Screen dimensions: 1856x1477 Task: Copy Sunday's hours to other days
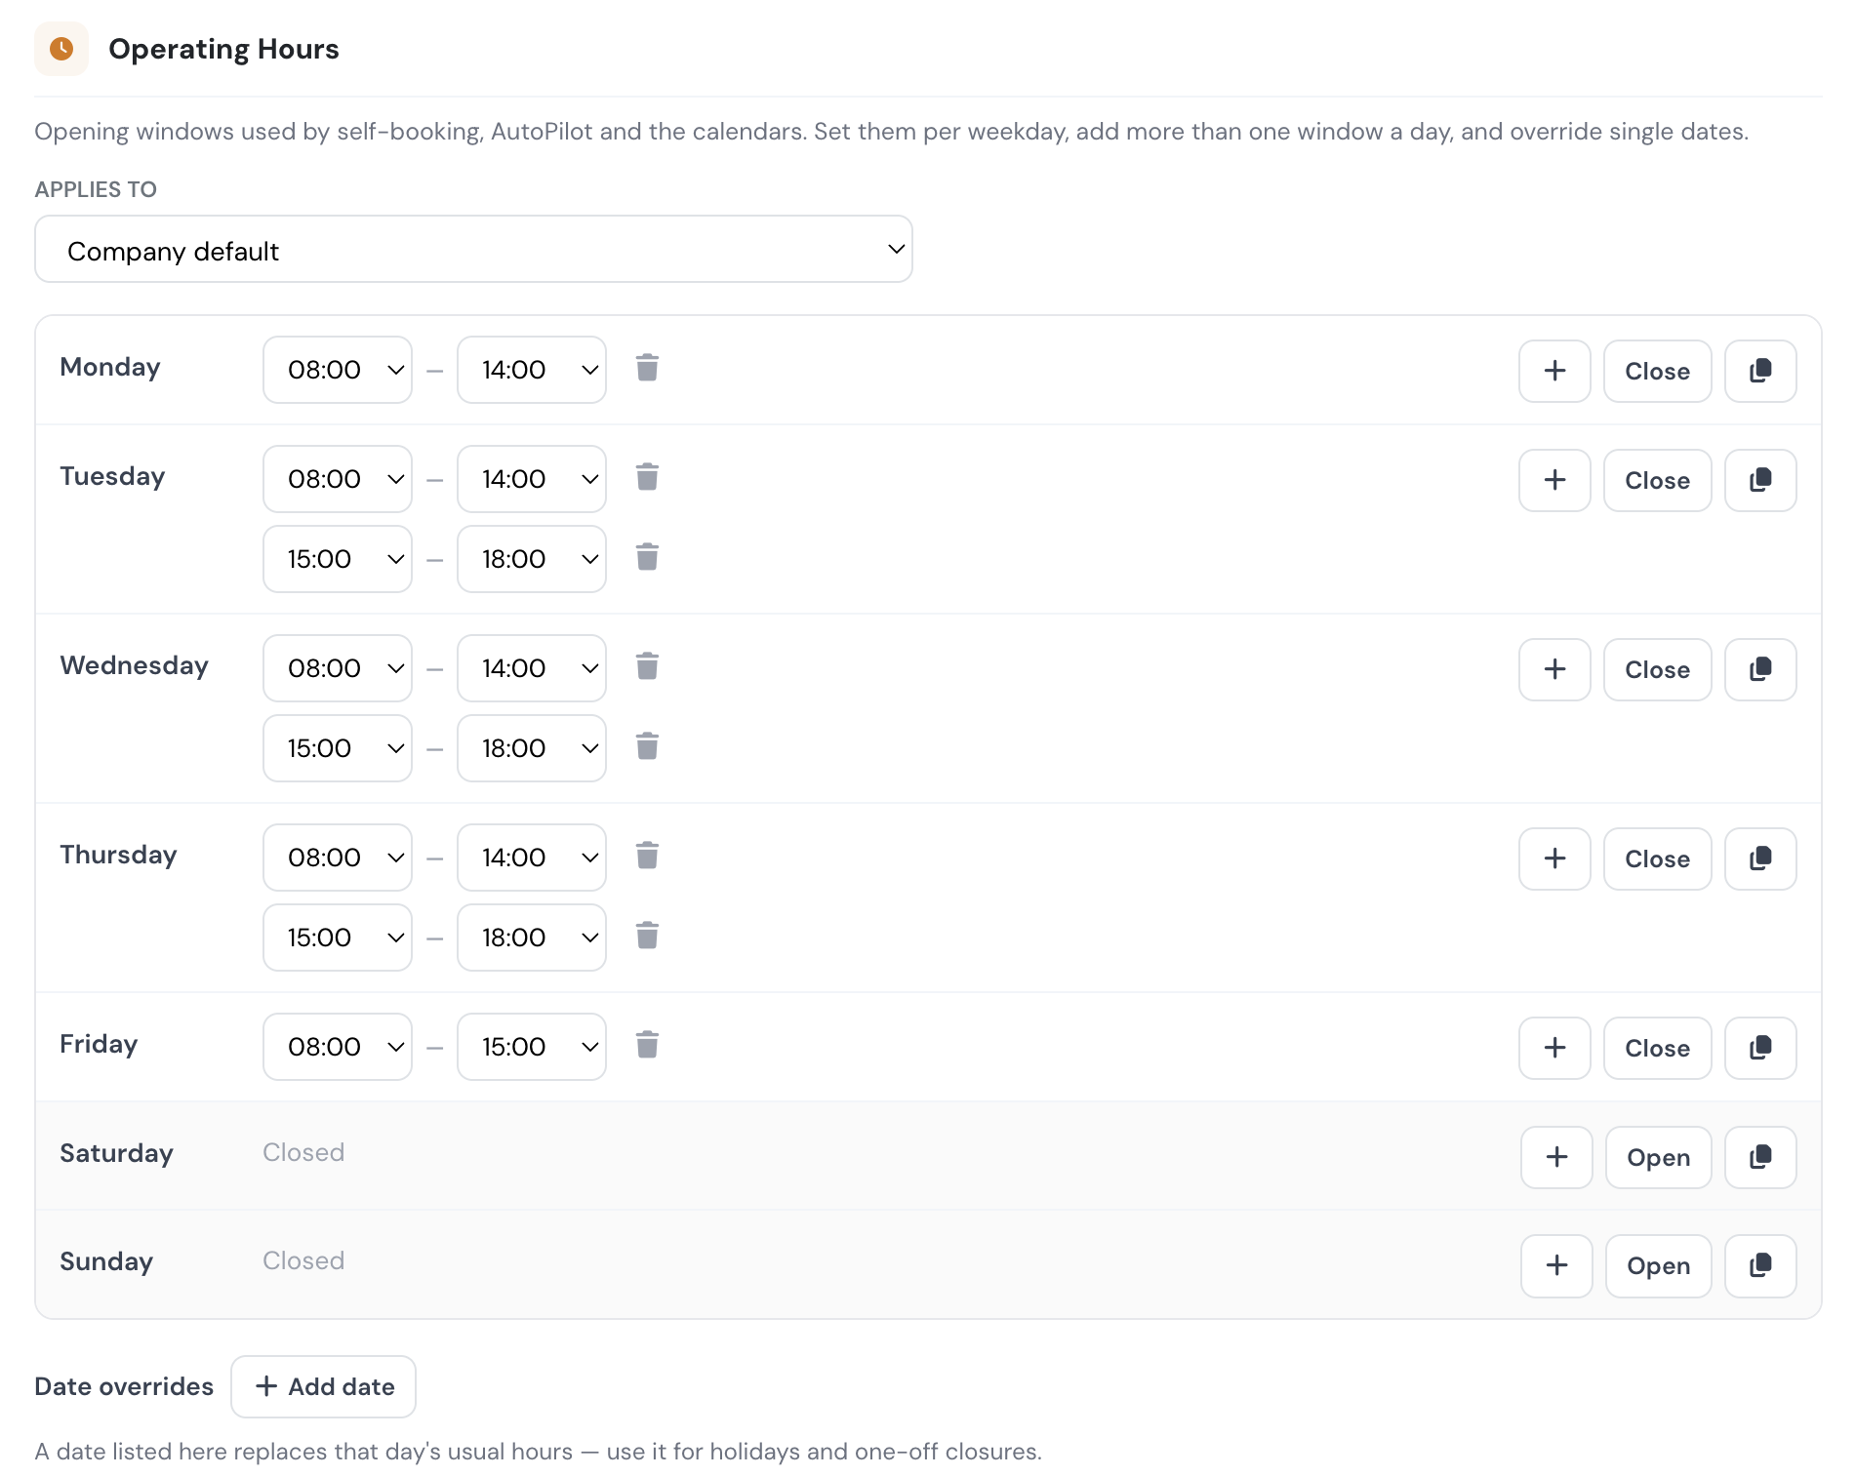click(1760, 1265)
